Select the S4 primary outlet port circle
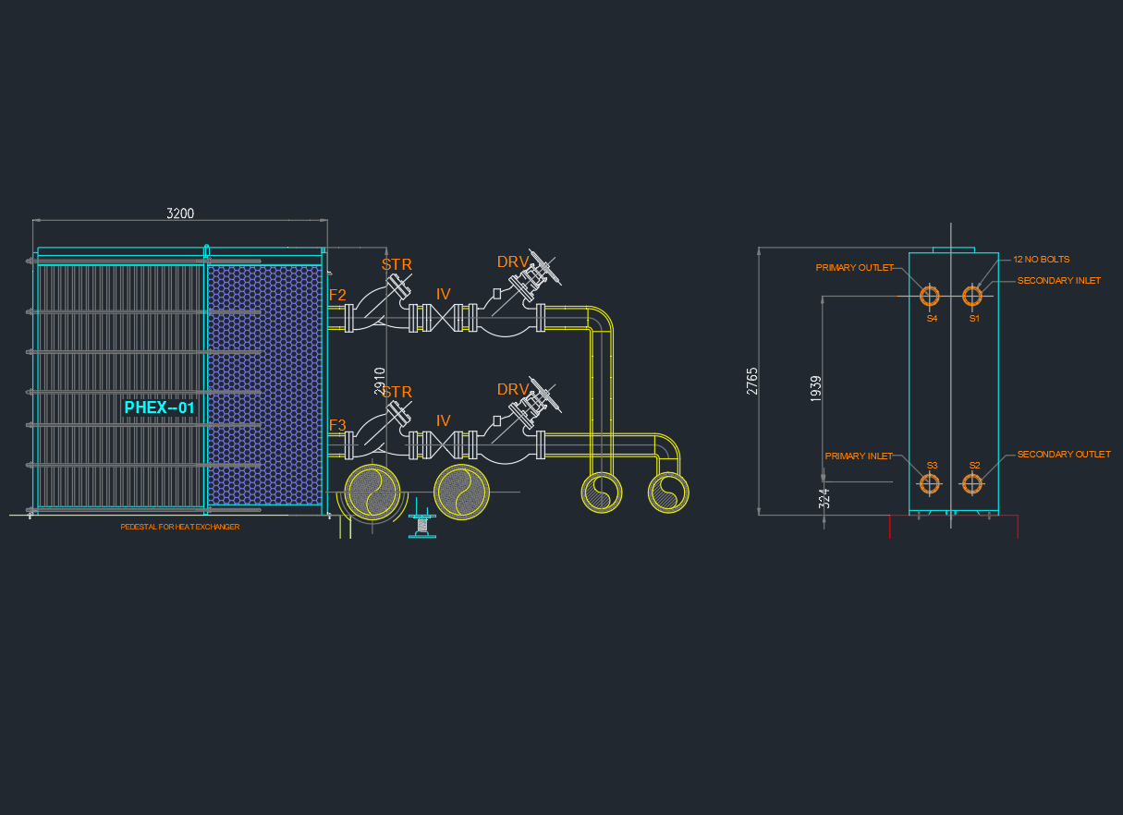1123x815 pixels. coord(929,296)
